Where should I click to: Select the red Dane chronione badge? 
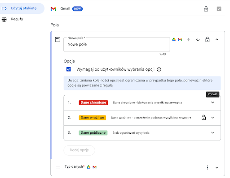coord(93,102)
